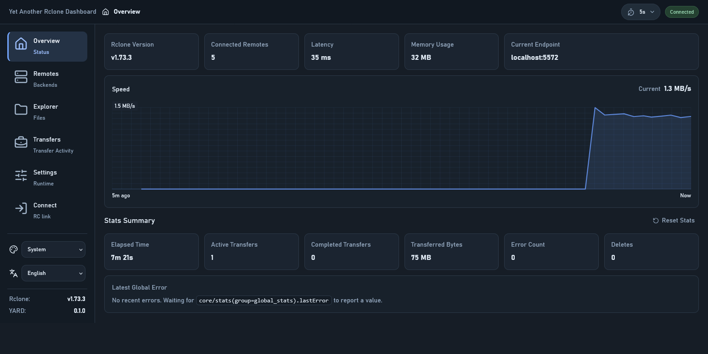
Task: Click the language translate icon
Action: (14, 273)
